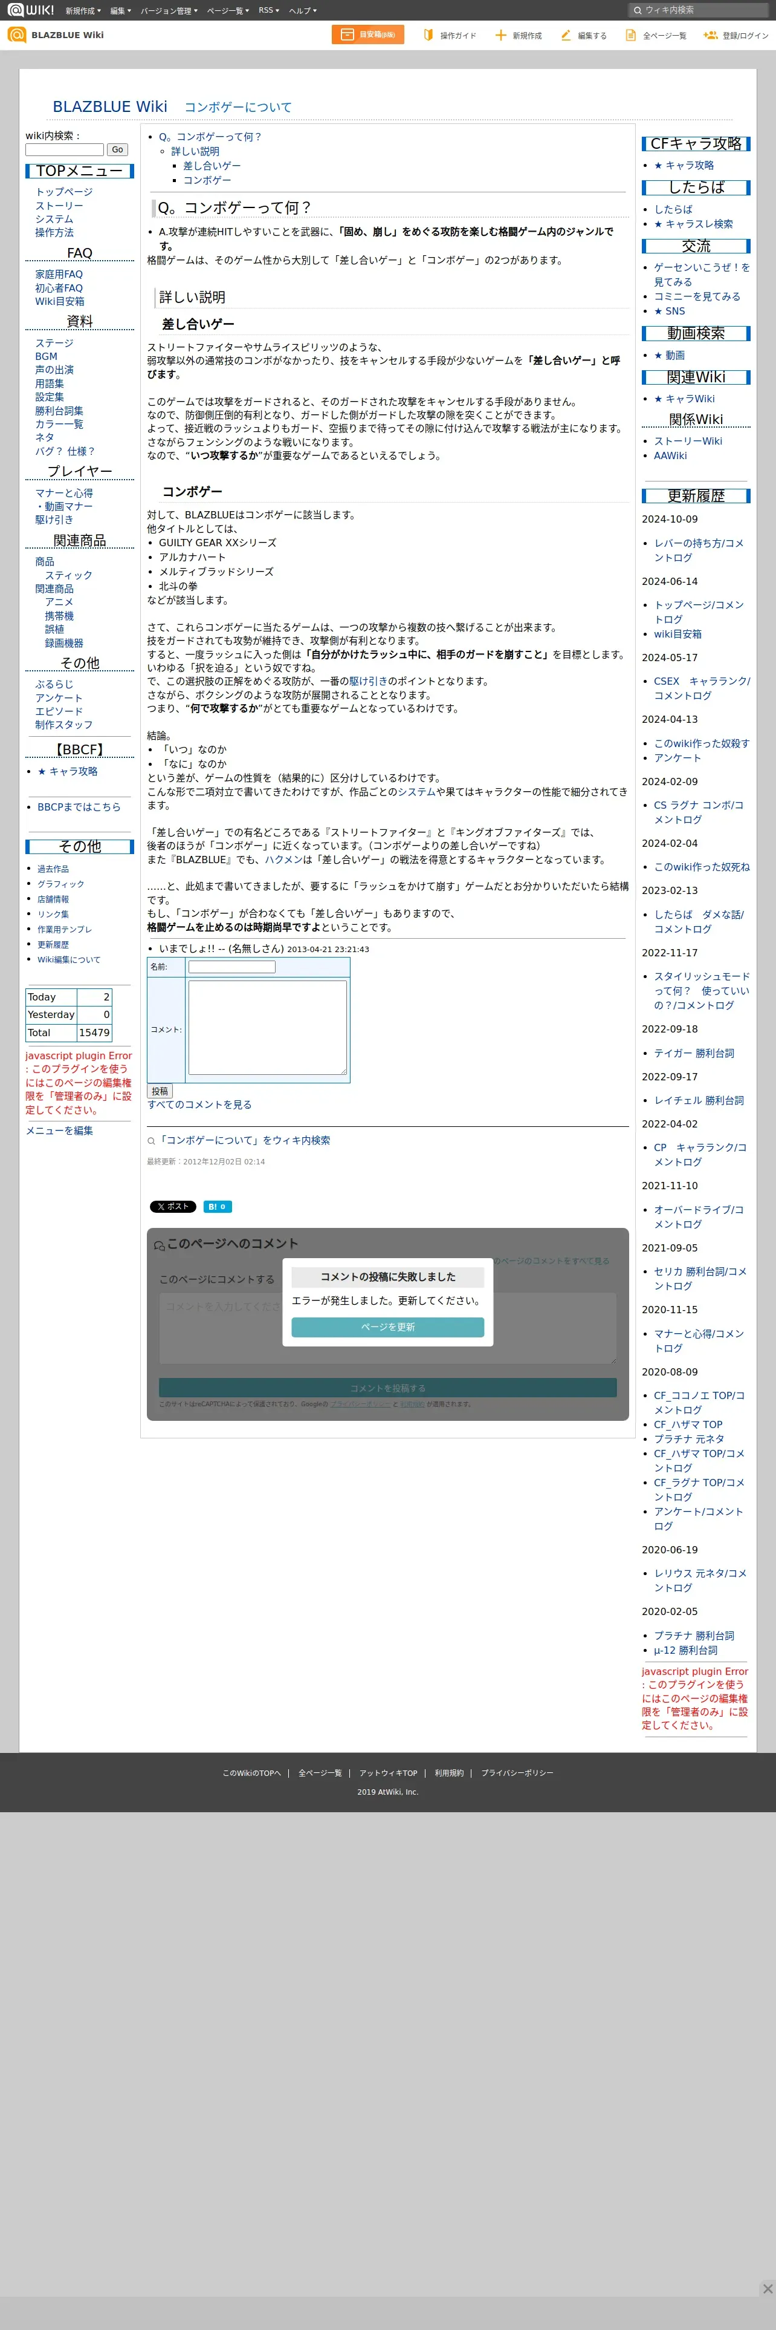Open 家庭用FAQ in the left menu

59,274
